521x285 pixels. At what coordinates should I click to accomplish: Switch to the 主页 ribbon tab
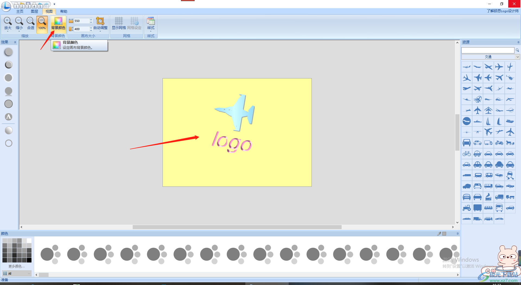tap(20, 11)
